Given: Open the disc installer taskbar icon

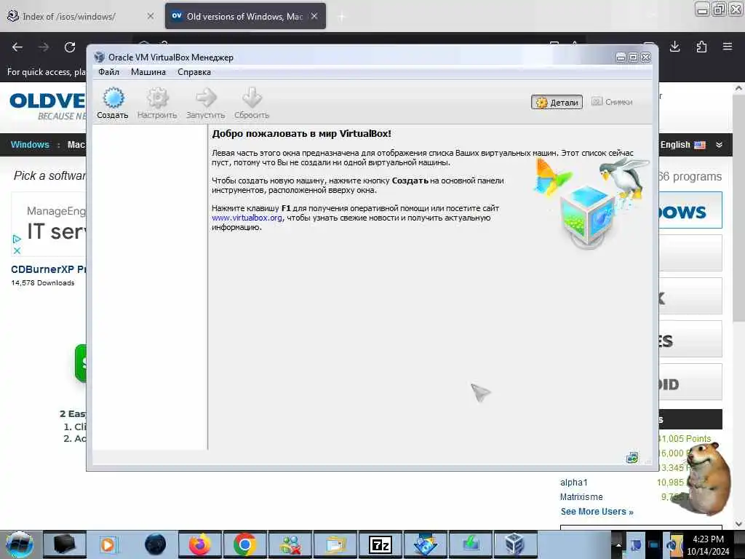Looking at the screenshot, I should coord(425,544).
